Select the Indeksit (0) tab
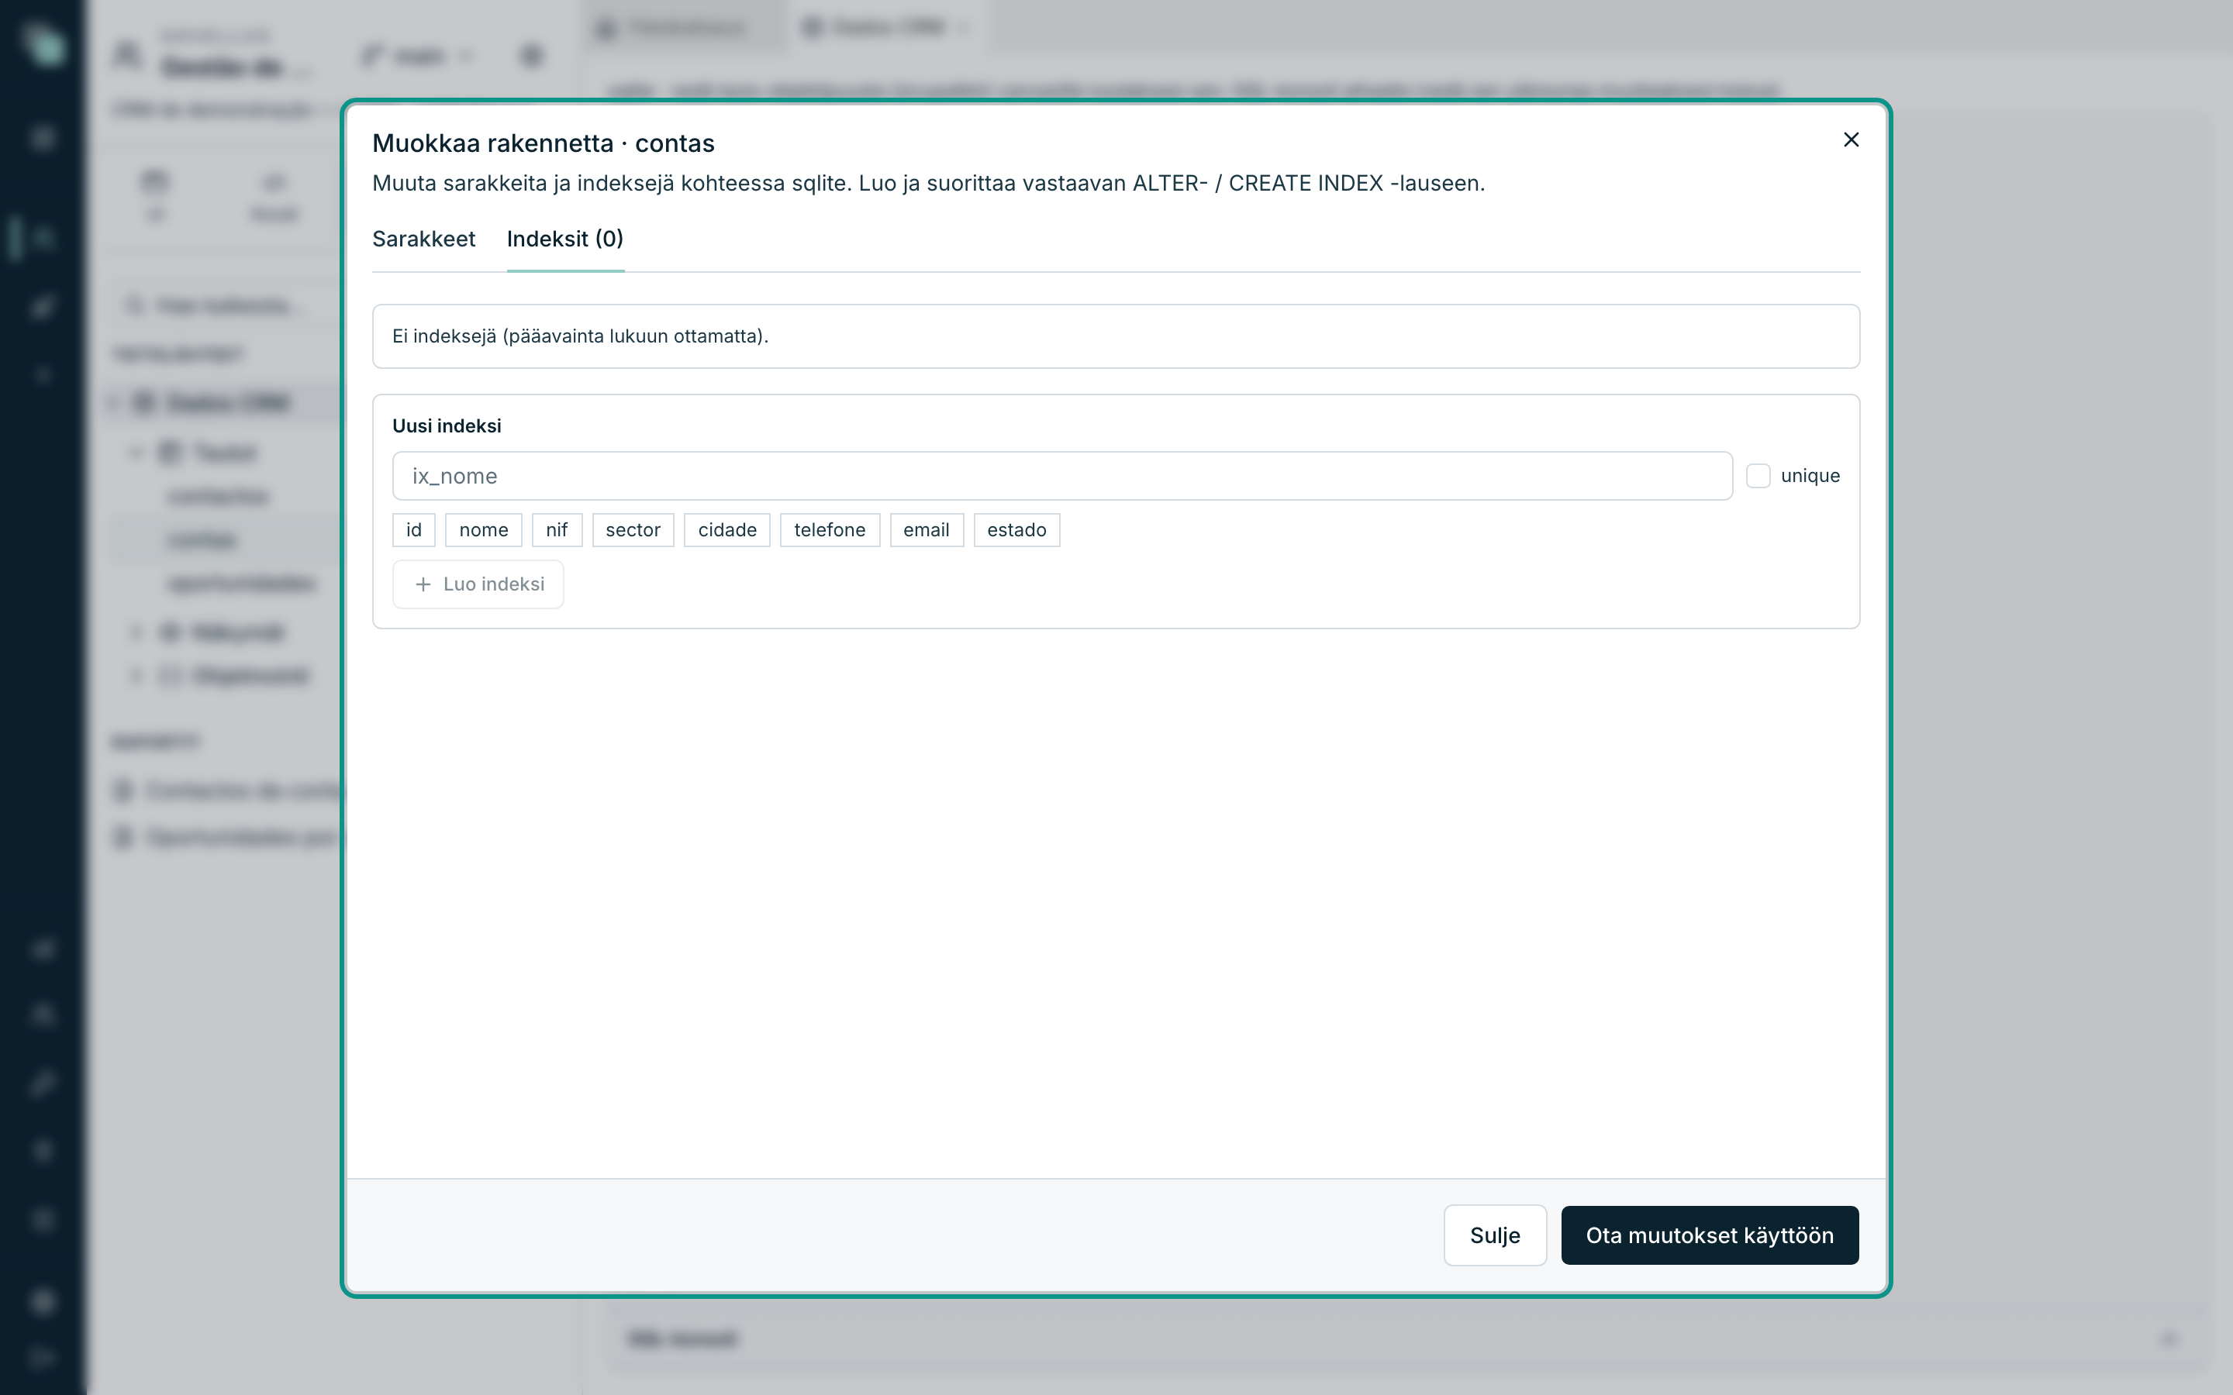This screenshot has width=2233, height=1395. point(564,239)
